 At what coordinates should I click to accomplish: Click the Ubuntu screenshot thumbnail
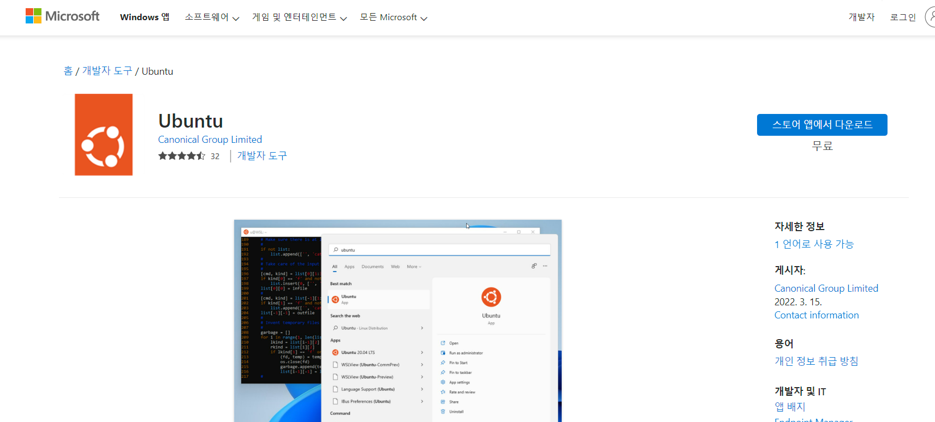[398, 321]
